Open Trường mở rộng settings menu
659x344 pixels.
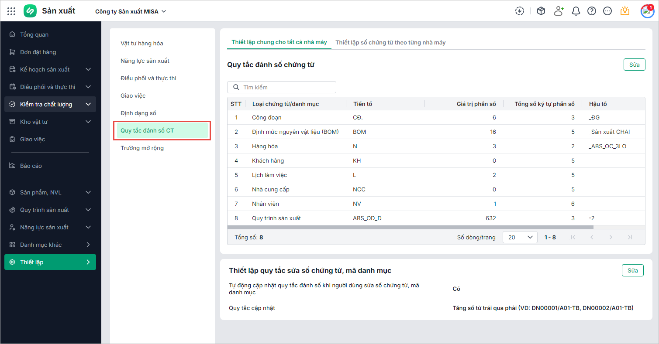(x=142, y=148)
